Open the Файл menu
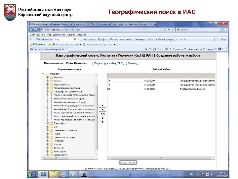The height and width of the screenshot is (179, 238). [x=32, y=35]
